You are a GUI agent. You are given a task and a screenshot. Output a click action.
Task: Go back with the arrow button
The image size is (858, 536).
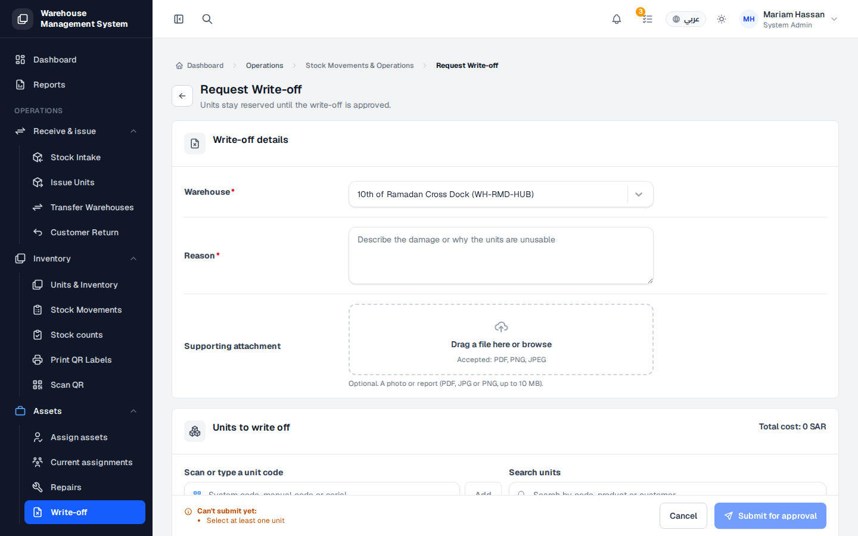coord(182,96)
